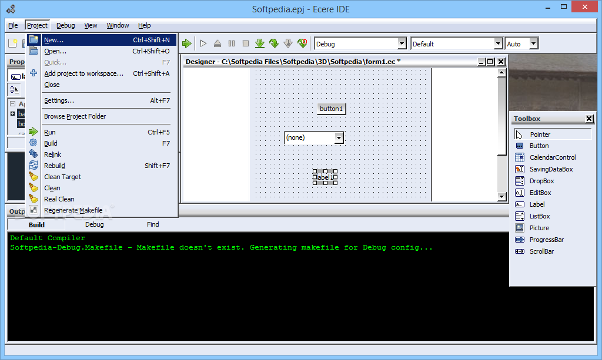602x360 pixels.
Task: Click the Designer scrollbar up arrow
Action: (x=502, y=72)
